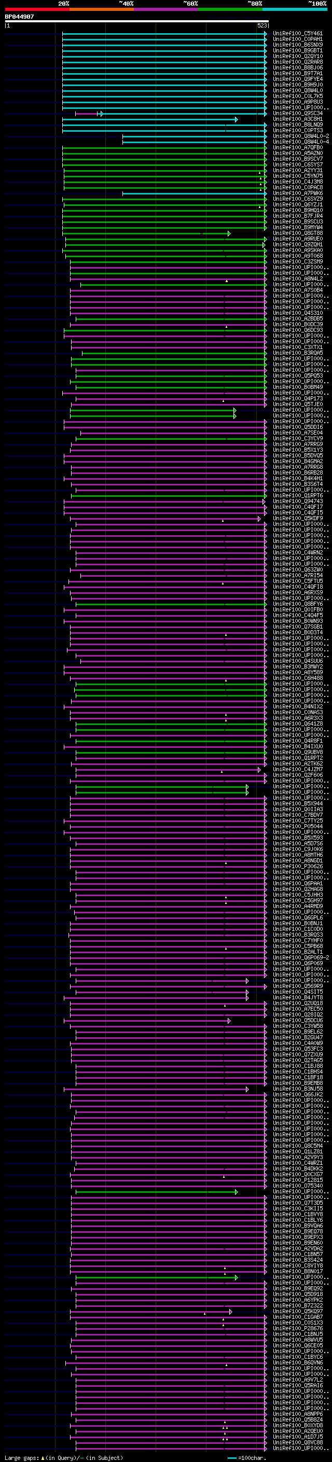Select hit label UniRef100_B9GBT1
Viewport: 332px width, 1462px height.
tap(297, 51)
